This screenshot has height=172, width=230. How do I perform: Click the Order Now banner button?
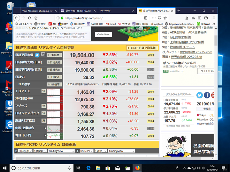tap(103, 34)
